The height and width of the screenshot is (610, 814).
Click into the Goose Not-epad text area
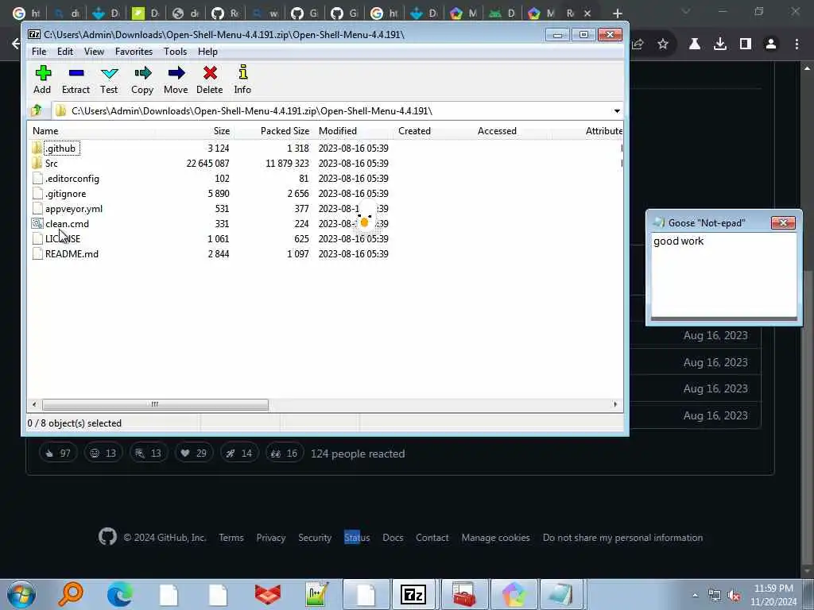coord(723,274)
